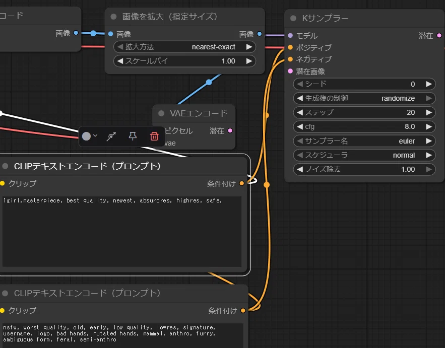The width and height of the screenshot is (445, 348).
Task: Click 潜在 output socket on Kサンプラー
Action: click(x=439, y=35)
